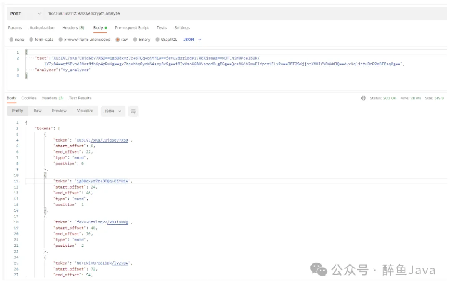Expand the request body JSON format dropdown
Screen dimensions: 450x288
pyautogui.click(x=192, y=40)
